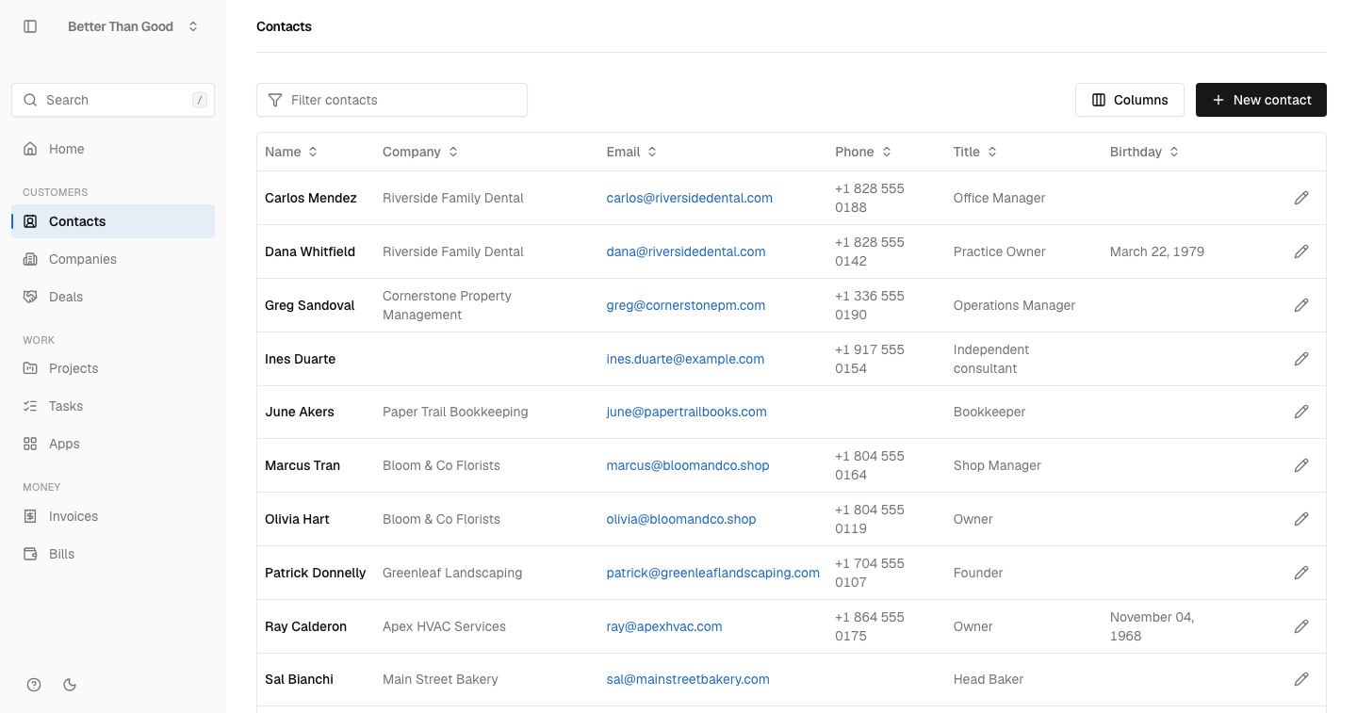Edit Sal Bianchi with the pencil icon

pyautogui.click(x=1301, y=679)
